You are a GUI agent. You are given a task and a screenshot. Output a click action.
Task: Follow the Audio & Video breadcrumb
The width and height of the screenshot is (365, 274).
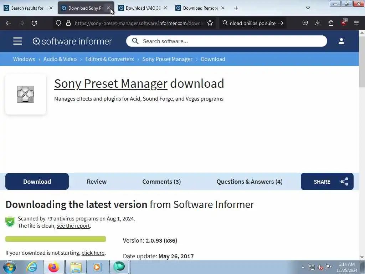click(x=60, y=59)
